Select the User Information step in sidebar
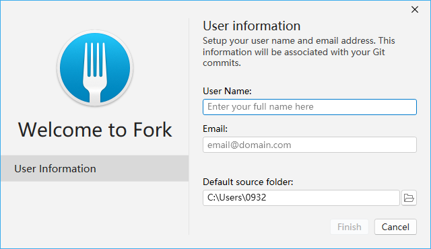 point(94,168)
